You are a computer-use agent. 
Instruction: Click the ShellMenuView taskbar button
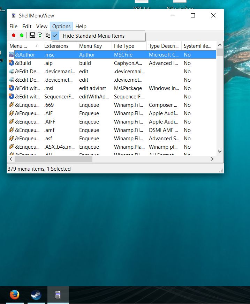pyautogui.click(x=58, y=295)
